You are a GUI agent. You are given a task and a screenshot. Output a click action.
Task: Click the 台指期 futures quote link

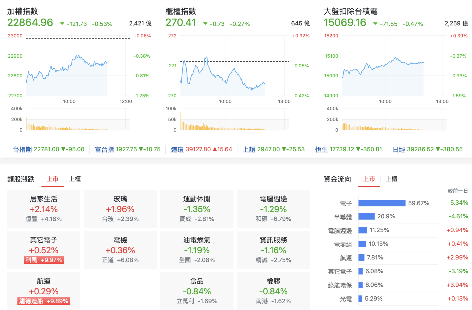click(49, 149)
